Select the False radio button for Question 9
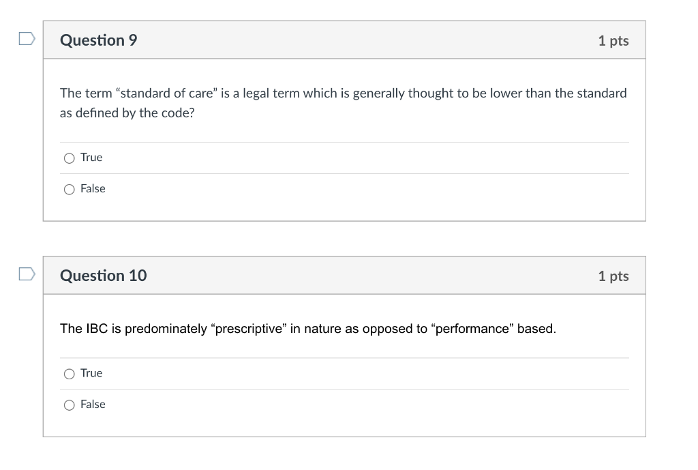 (69, 190)
